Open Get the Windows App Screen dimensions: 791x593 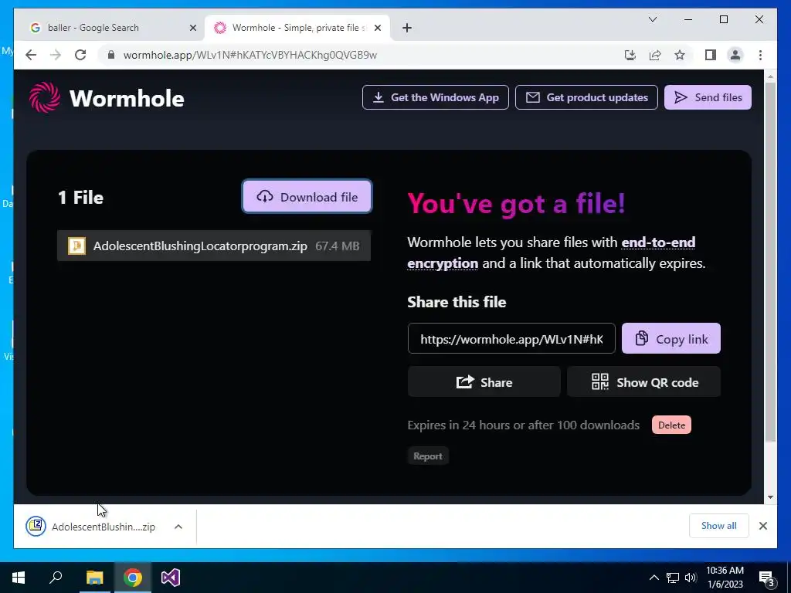(x=436, y=97)
